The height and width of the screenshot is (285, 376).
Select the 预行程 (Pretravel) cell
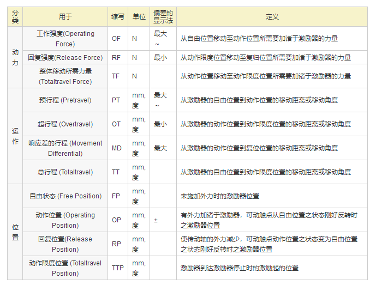coord(65,100)
